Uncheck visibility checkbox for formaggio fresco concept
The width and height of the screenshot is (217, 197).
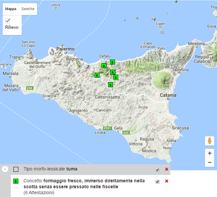pyautogui.click(x=157, y=182)
